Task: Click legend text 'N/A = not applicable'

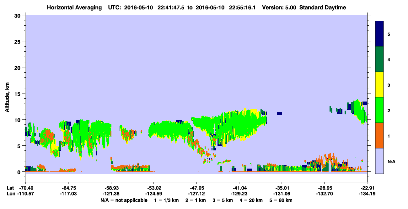Action: [x=124, y=200]
